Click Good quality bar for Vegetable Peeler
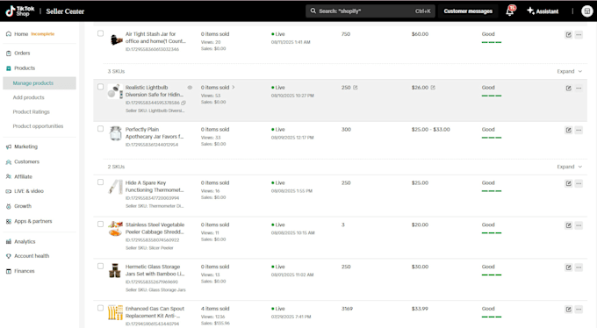Viewport: 597px width, 328px height. click(x=491, y=233)
